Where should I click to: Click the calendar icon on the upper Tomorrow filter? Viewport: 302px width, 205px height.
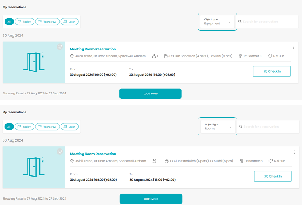[x=40, y=22]
